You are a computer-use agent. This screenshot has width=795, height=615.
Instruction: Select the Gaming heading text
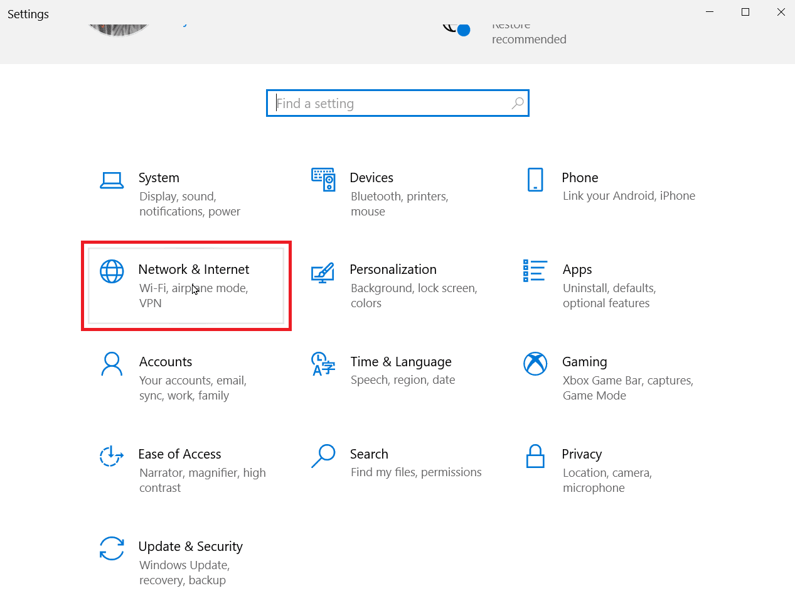pos(584,362)
